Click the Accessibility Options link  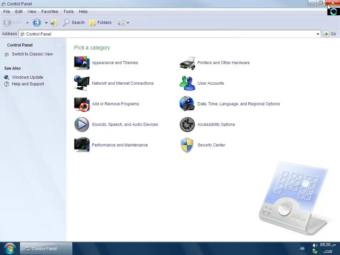click(216, 125)
